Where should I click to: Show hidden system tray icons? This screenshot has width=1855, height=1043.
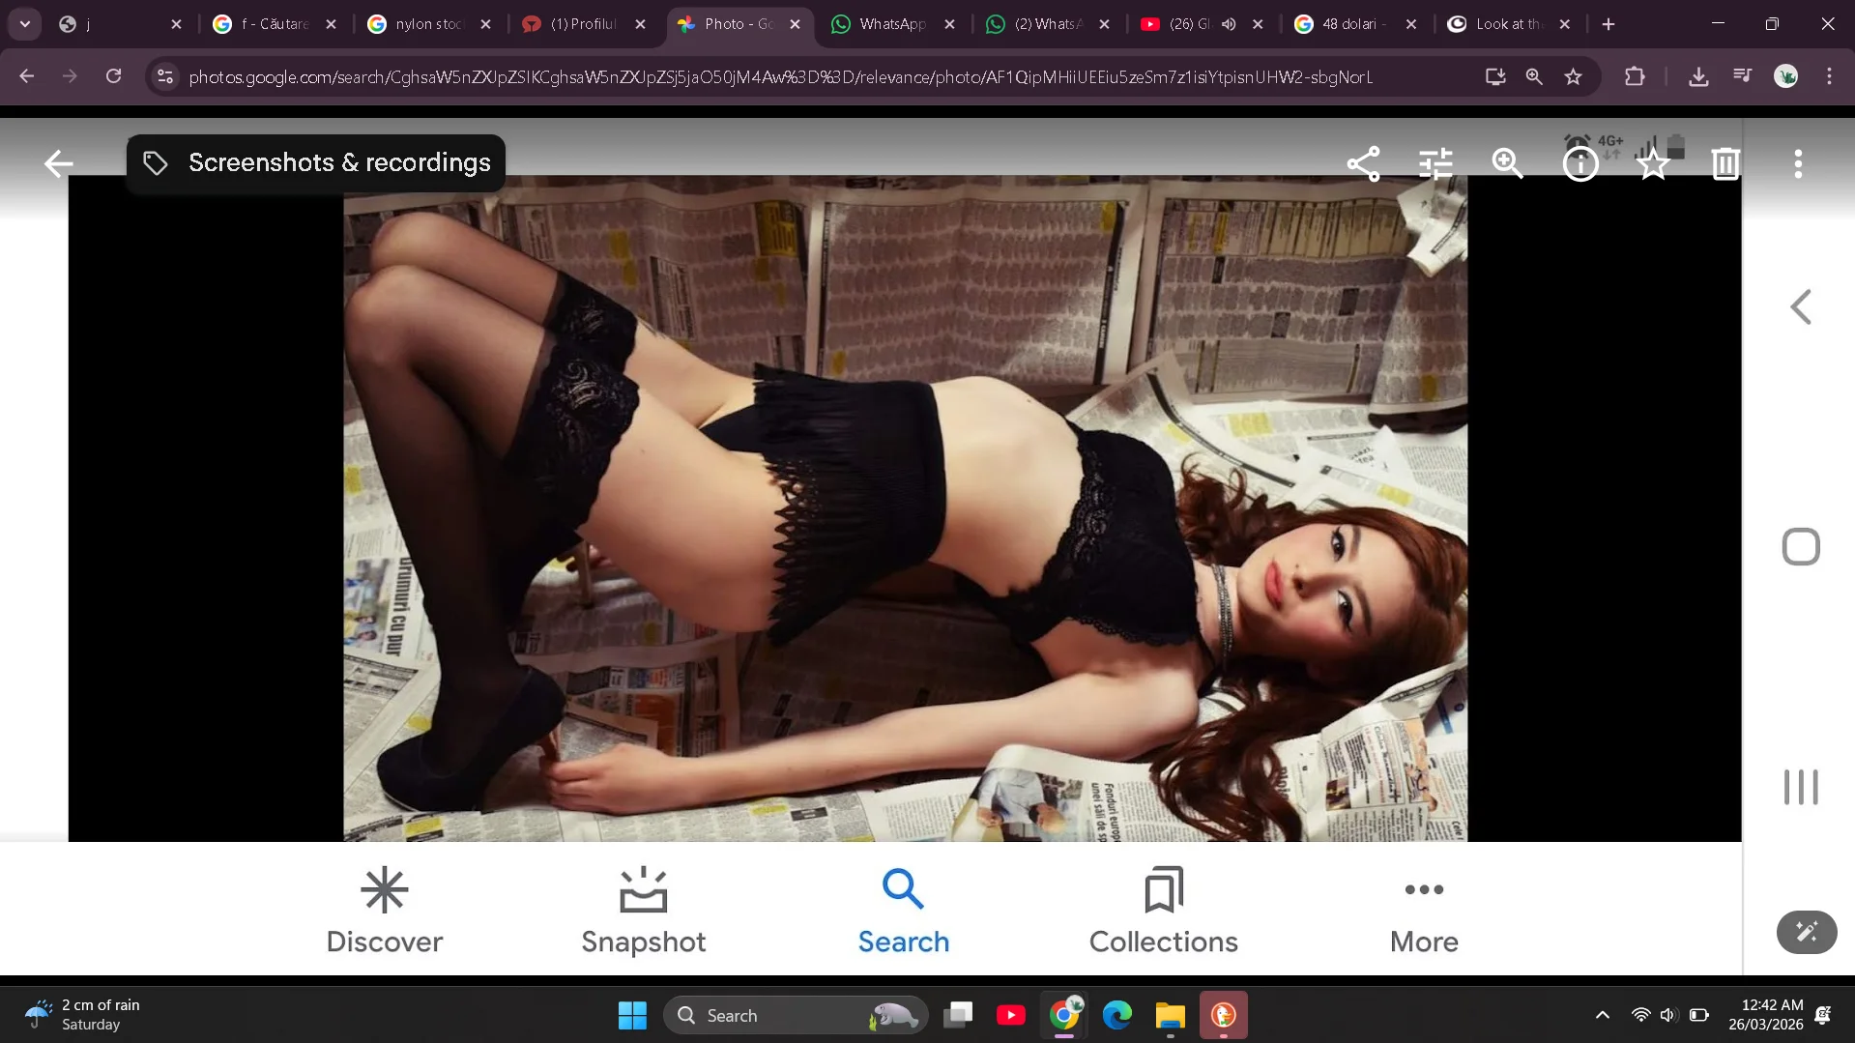pos(1602,1015)
